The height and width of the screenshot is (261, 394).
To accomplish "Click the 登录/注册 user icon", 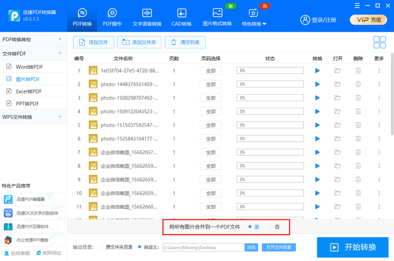I will [x=305, y=20].
